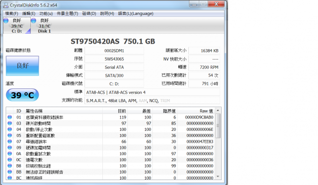The image size is (318, 185).
Task: Click the CrystalDiskInfo title bar icon
Action: [x=5, y=5]
